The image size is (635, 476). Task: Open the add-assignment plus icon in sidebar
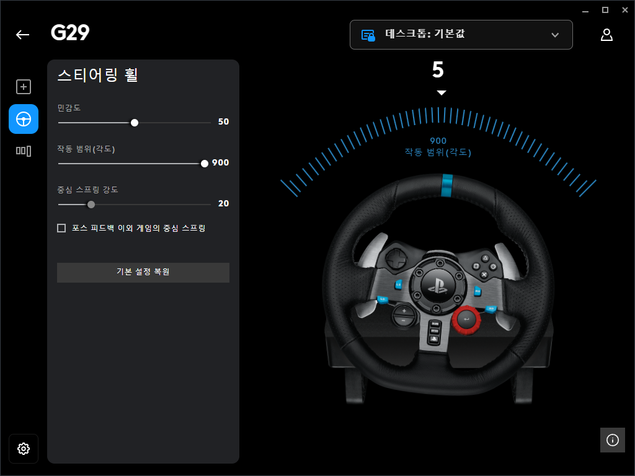pos(24,87)
